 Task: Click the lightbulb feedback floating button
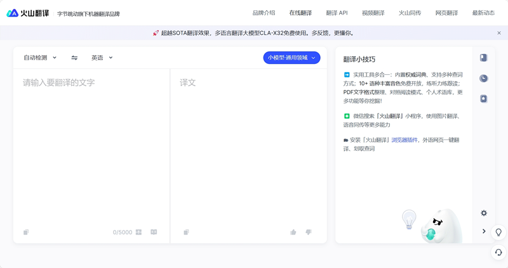498,232
